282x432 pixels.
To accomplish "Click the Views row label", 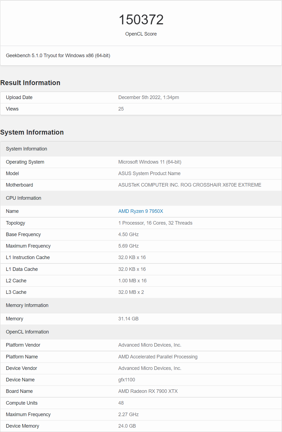I will click(12, 109).
